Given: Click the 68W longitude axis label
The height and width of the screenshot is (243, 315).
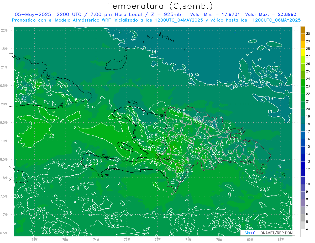Looking at the screenshot, I should [281, 240].
